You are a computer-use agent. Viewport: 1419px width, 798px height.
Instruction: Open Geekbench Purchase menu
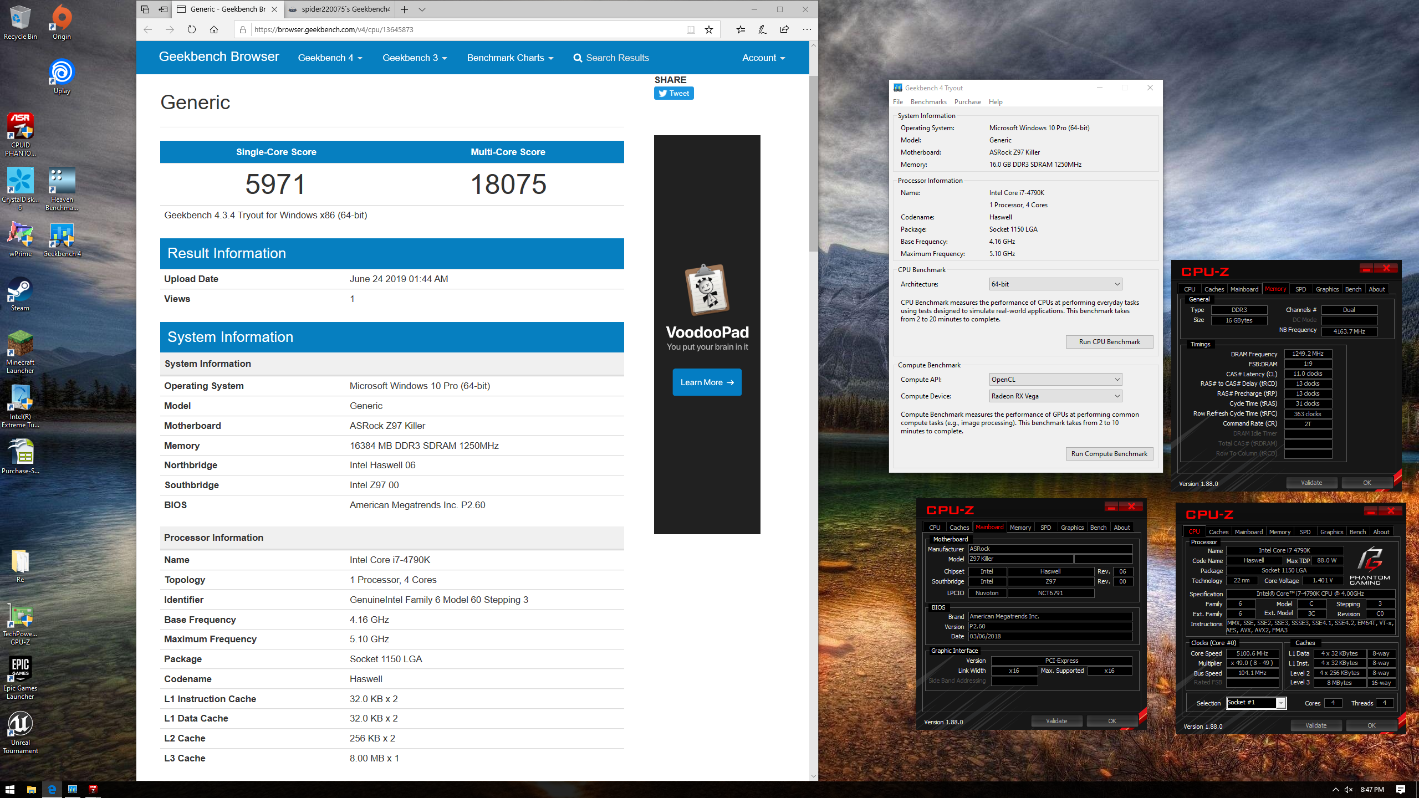coord(968,102)
